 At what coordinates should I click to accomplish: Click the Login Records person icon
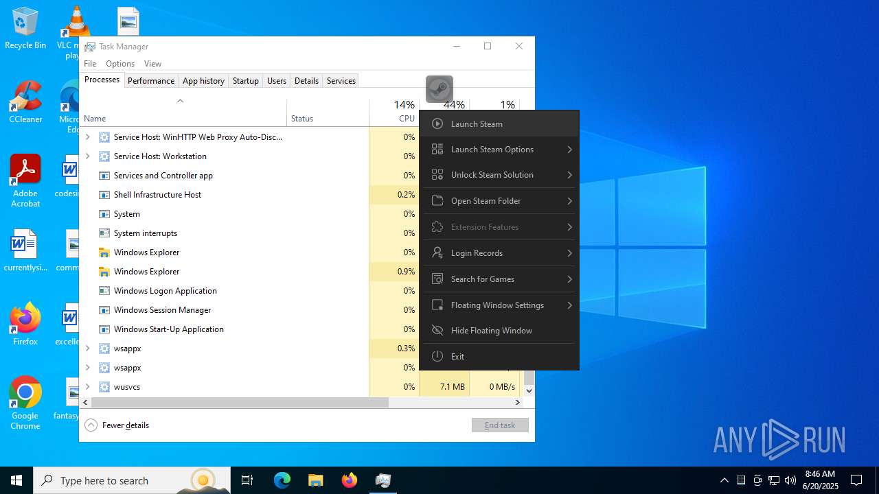[x=437, y=253]
